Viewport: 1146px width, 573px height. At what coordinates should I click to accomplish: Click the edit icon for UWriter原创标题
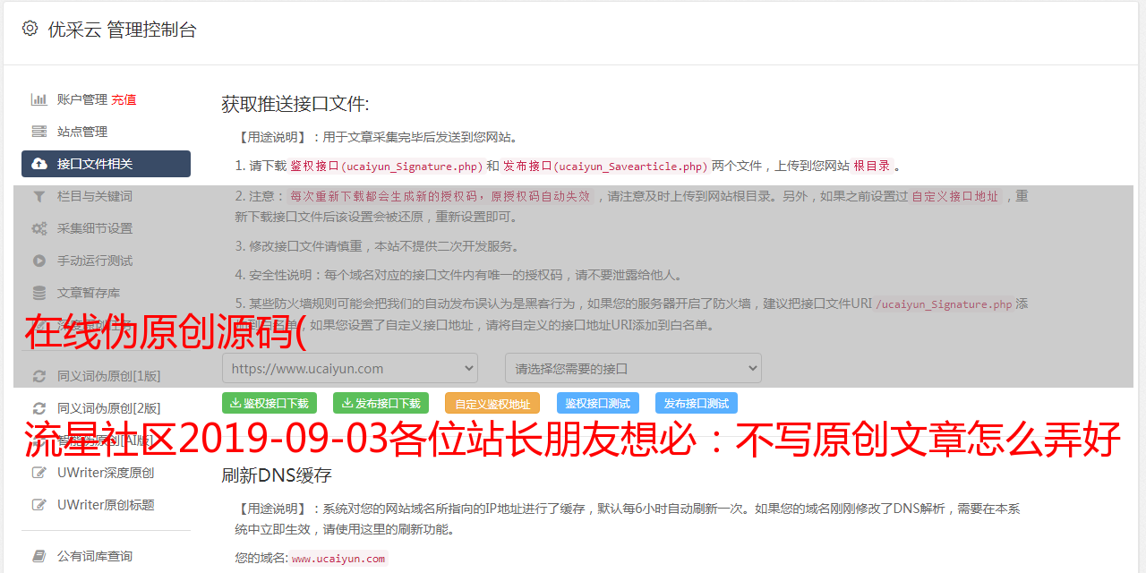tap(39, 505)
